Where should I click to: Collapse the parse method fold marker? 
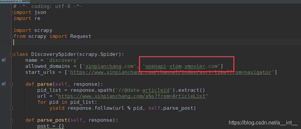click(x=11, y=84)
